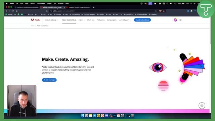Click the Your Creative Cloud button
Viewport: 215px width, 121px height.
(x=142, y=20)
